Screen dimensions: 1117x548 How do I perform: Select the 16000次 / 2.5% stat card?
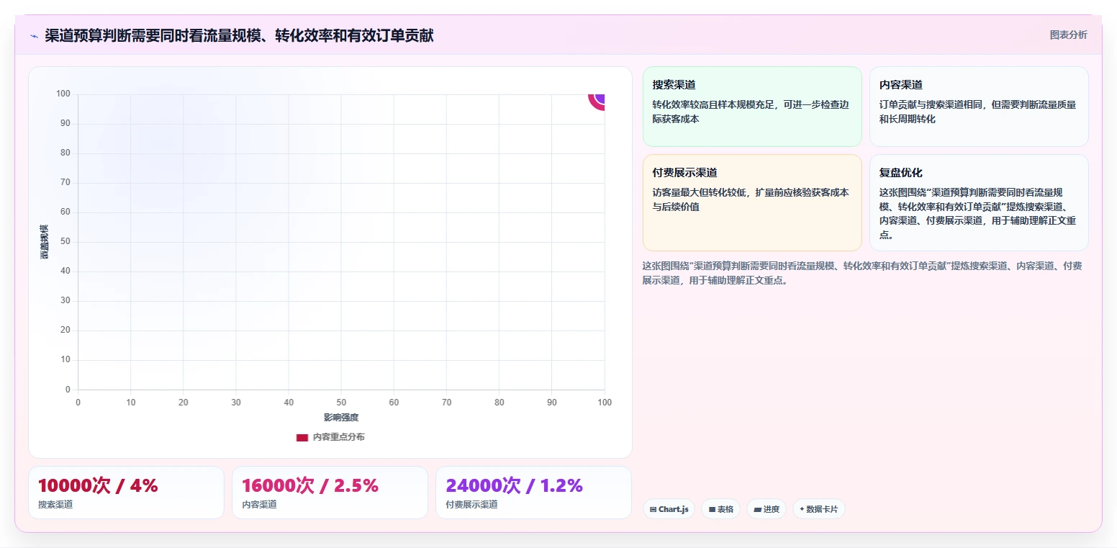330,493
